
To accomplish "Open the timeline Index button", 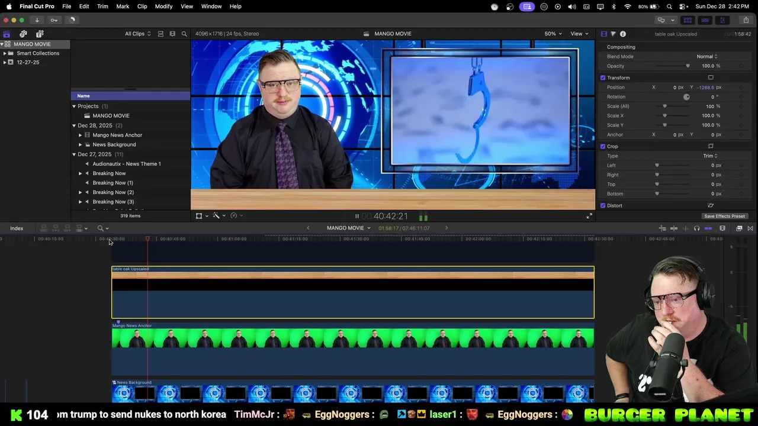I will [17, 228].
